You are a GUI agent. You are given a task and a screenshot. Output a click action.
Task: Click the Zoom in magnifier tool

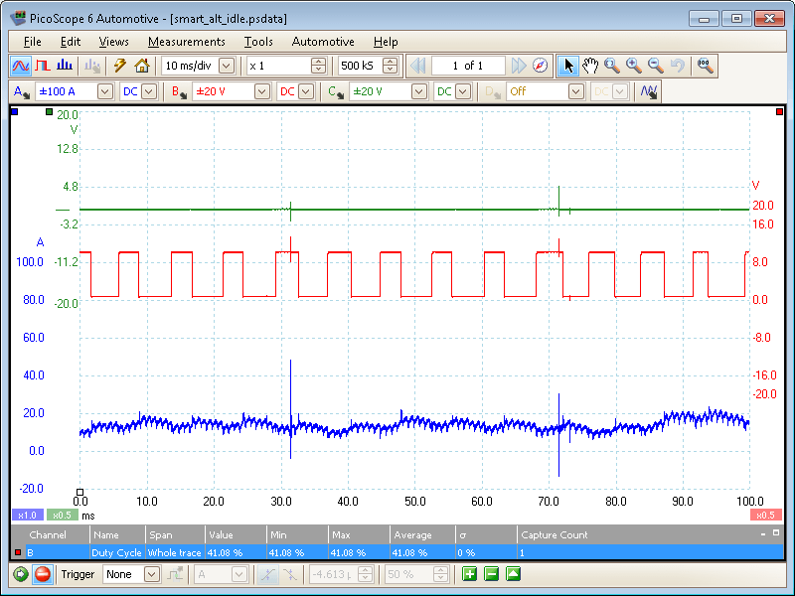coord(634,66)
